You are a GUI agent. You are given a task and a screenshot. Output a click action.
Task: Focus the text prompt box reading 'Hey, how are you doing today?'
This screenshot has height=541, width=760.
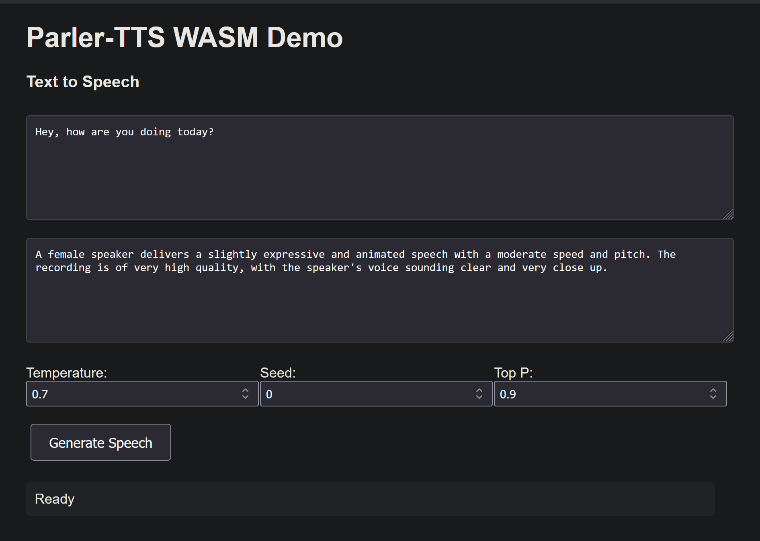tap(380, 167)
